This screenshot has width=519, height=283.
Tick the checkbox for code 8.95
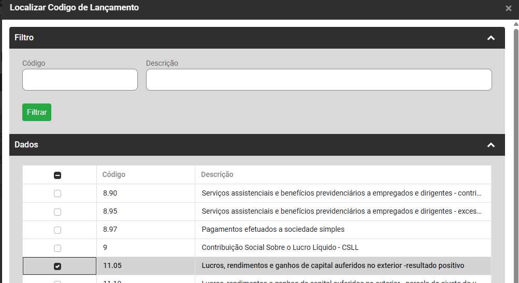coord(57,212)
